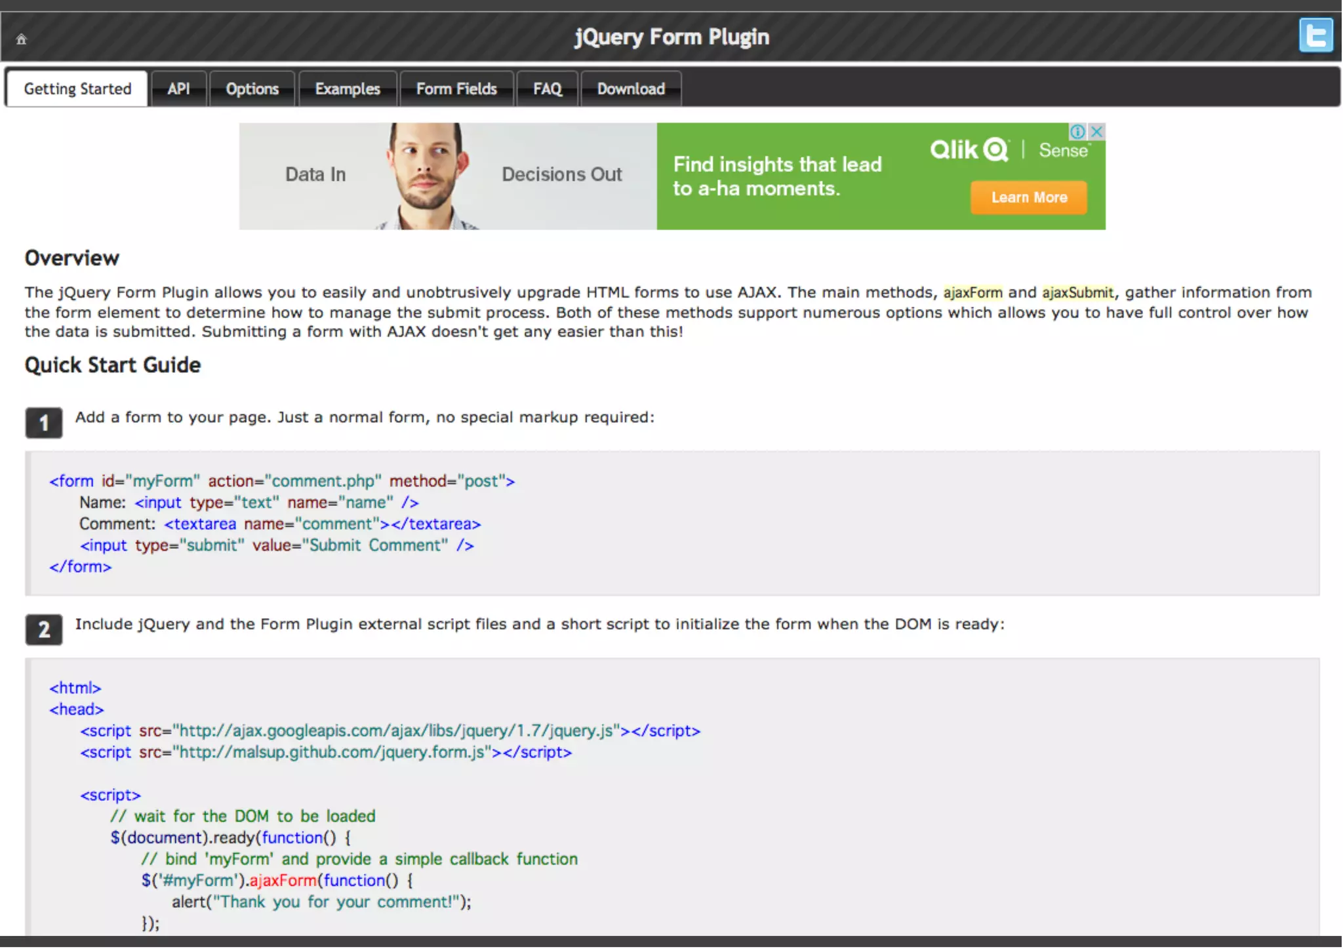Open the Options tab

[x=252, y=89]
